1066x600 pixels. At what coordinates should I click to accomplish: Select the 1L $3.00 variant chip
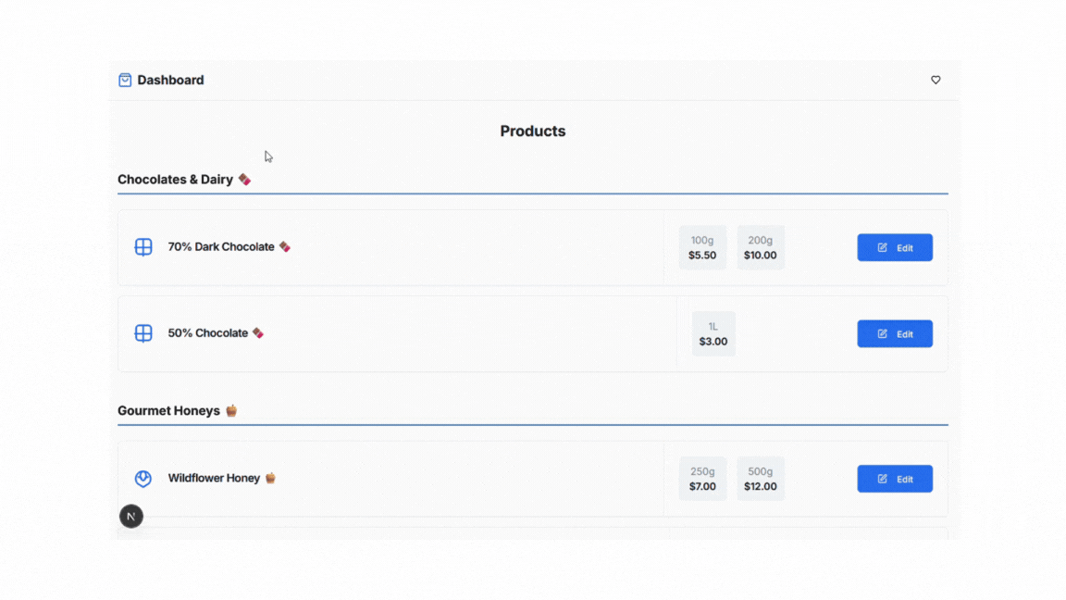click(713, 334)
